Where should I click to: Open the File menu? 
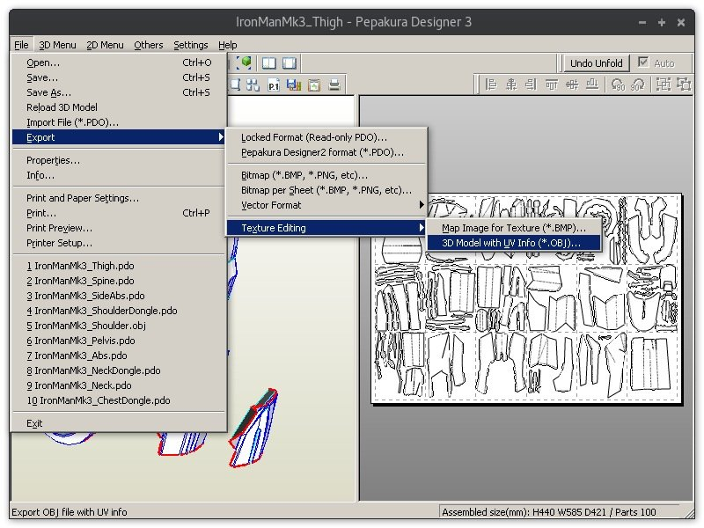21,45
